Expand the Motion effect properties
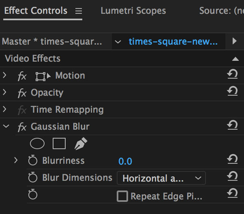This screenshot has height=214, width=244. (4, 75)
